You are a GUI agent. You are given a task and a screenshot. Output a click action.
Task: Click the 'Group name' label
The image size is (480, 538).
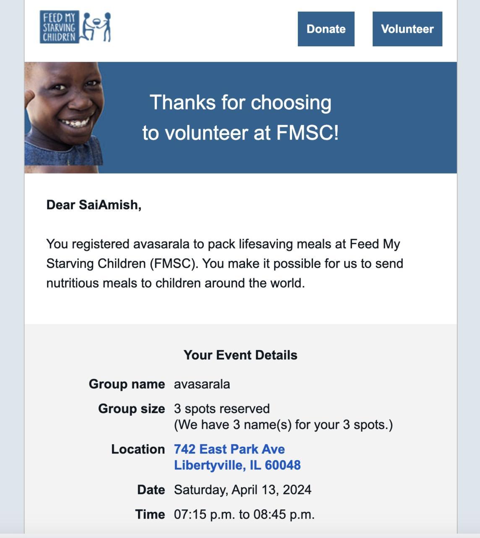click(127, 384)
